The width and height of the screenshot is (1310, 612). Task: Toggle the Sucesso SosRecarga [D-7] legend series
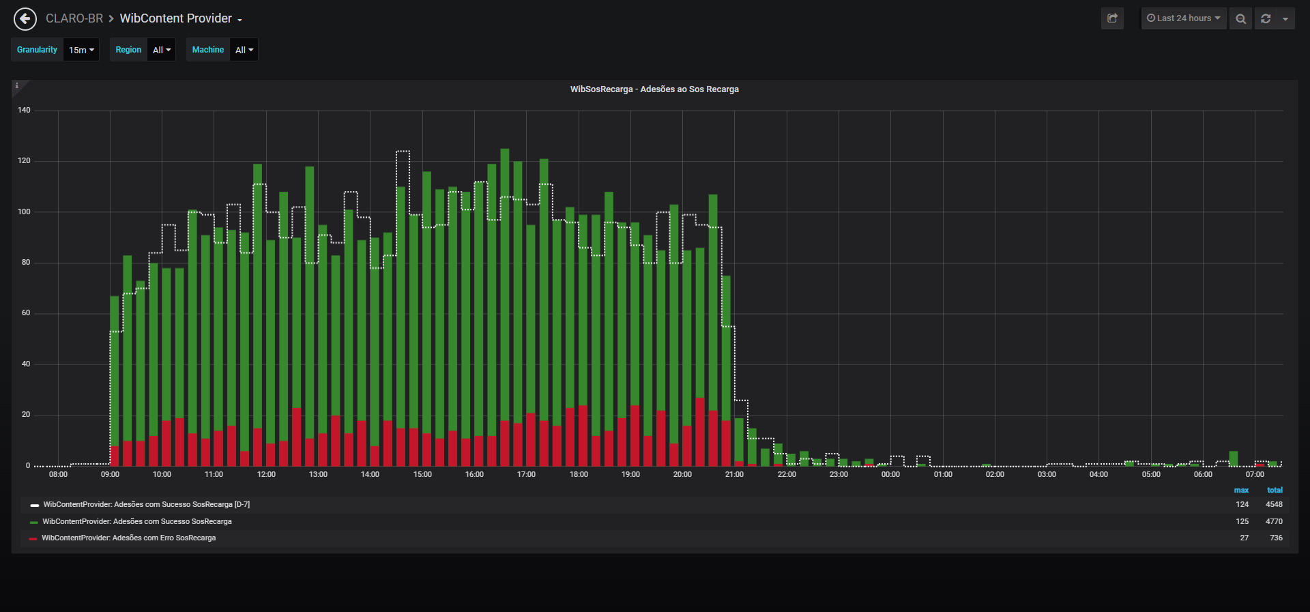(x=147, y=505)
